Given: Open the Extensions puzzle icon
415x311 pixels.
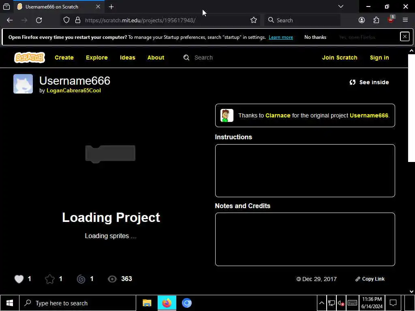Looking at the screenshot, I should [x=376, y=20].
